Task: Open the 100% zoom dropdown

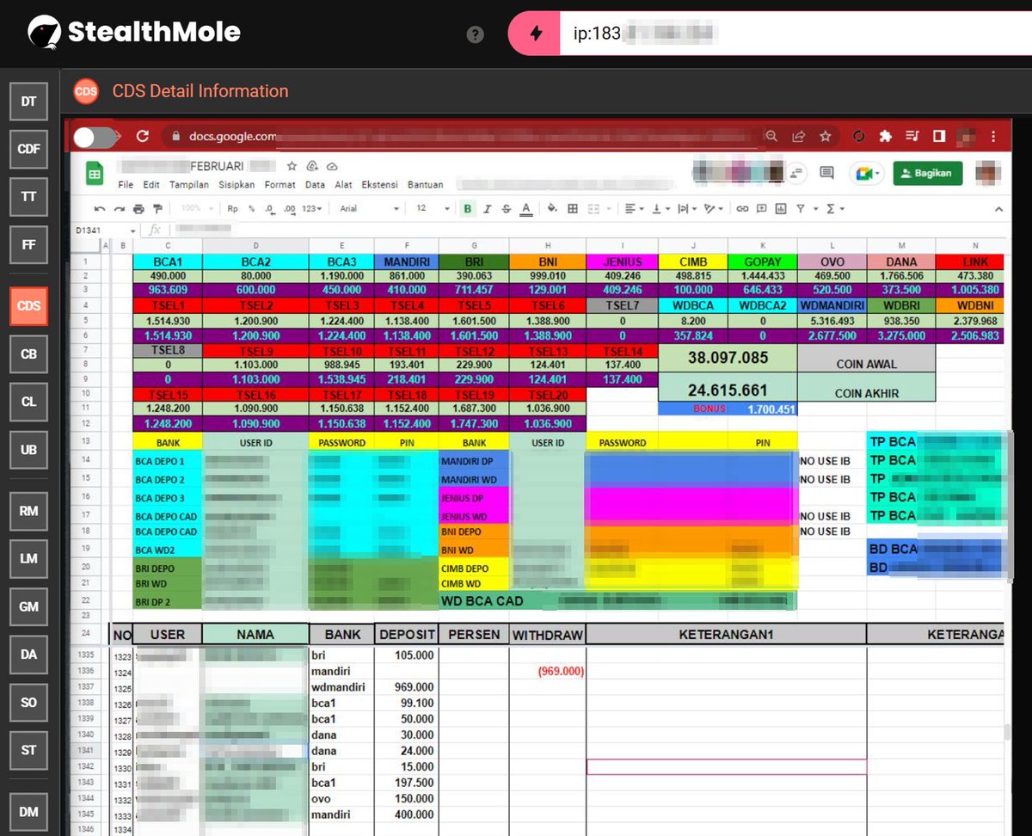Action: tap(197, 209)
